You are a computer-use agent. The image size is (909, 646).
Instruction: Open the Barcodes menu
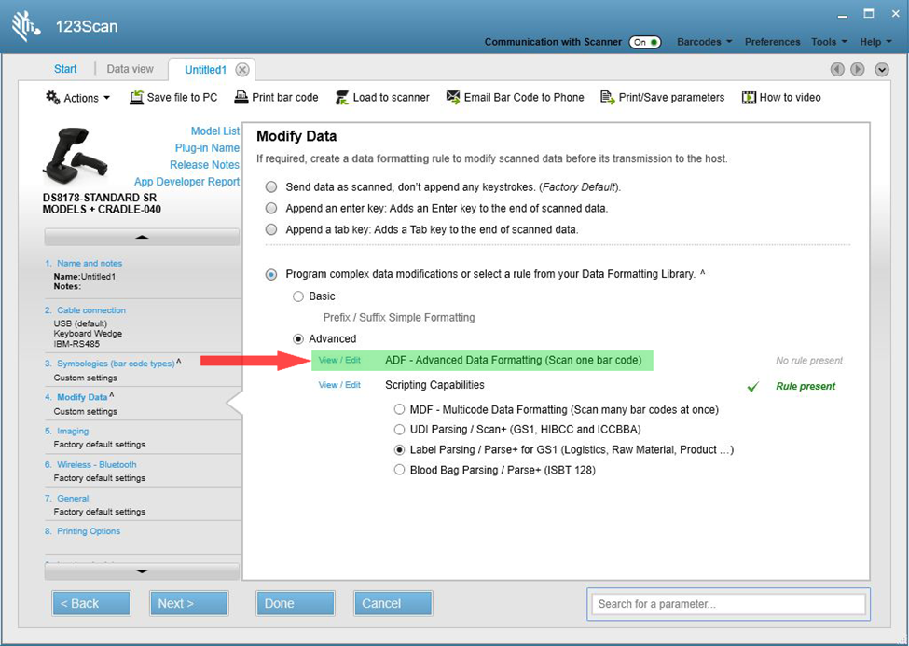pyautogui.click(x=703, y=42)
